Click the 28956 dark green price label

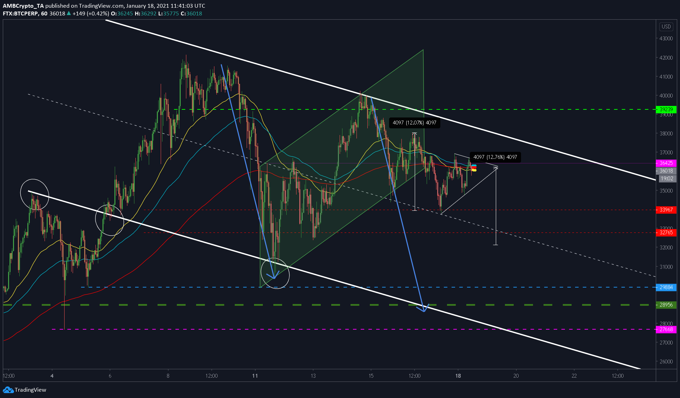(666, 305)
